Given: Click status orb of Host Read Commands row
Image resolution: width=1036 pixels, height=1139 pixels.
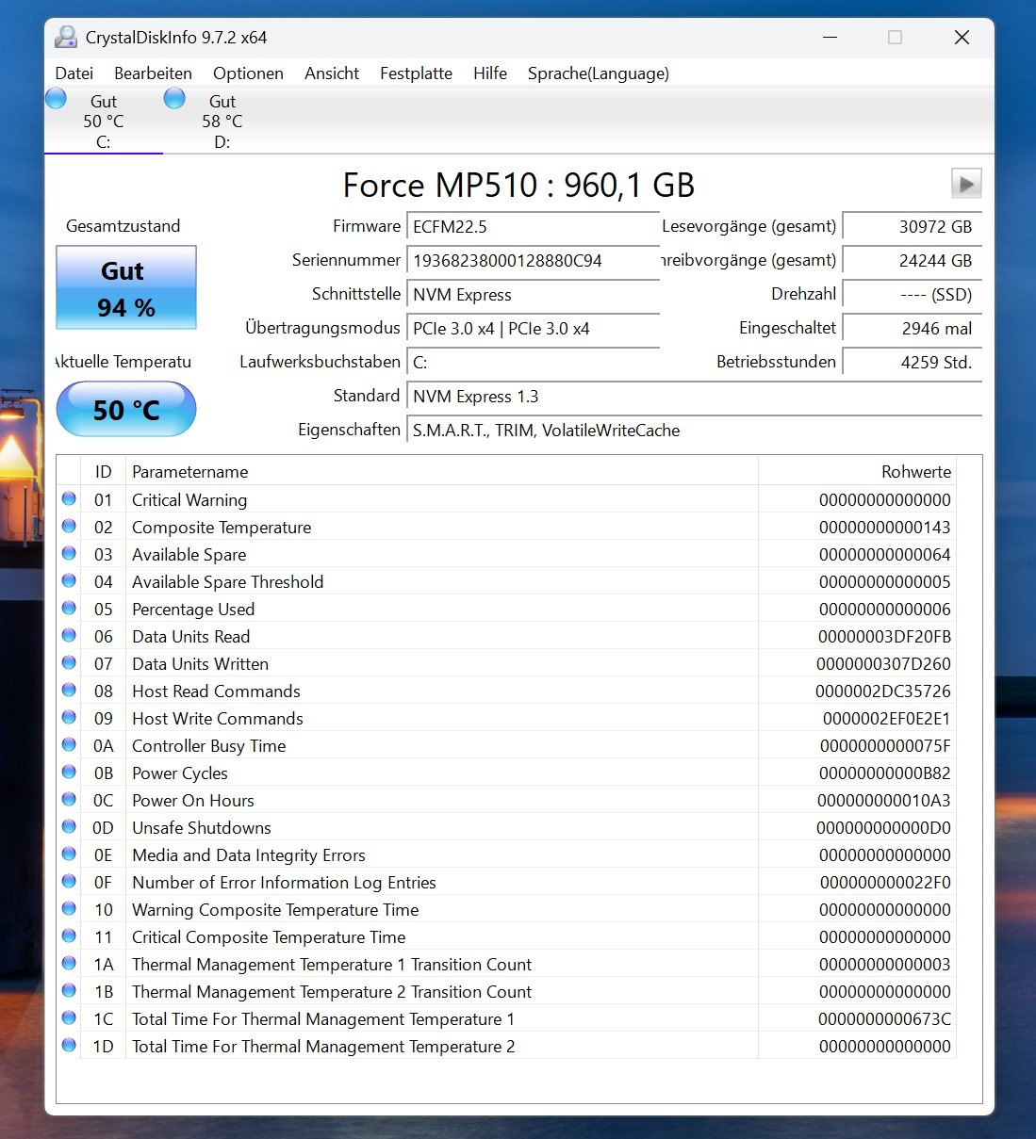Looking at the screenshot, I should tap(69, 691).
